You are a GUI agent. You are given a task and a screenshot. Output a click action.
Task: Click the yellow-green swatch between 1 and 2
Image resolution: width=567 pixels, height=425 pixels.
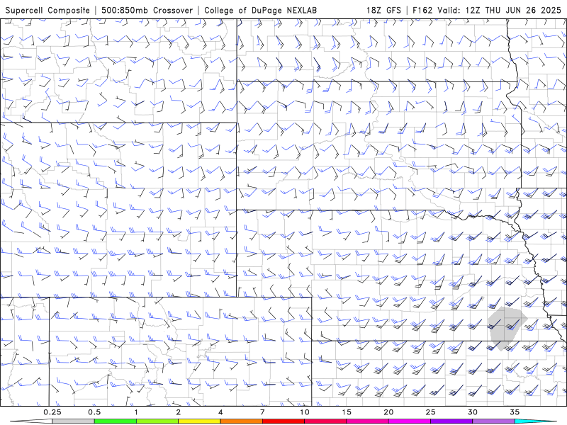click(x=157, y=421)
